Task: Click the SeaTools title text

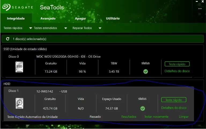Action: click(52, 7)
